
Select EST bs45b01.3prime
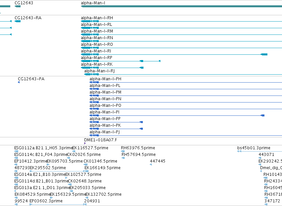[254, 148]
